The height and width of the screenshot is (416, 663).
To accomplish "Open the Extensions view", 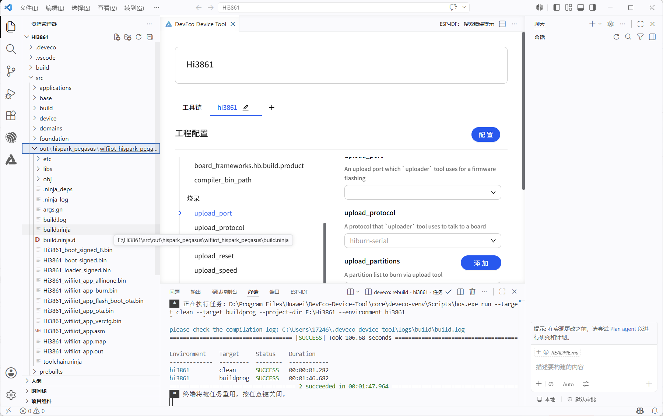I will pos(11,115).
